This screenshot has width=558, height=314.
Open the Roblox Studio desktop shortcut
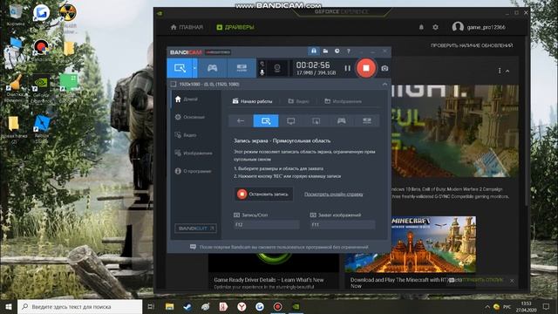click(42, 128)
